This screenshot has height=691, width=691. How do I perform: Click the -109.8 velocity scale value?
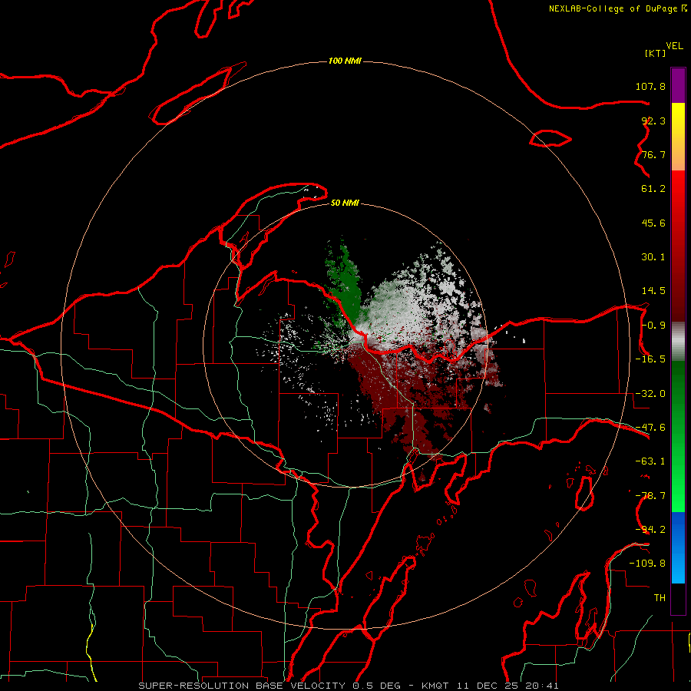click(647, 564)
